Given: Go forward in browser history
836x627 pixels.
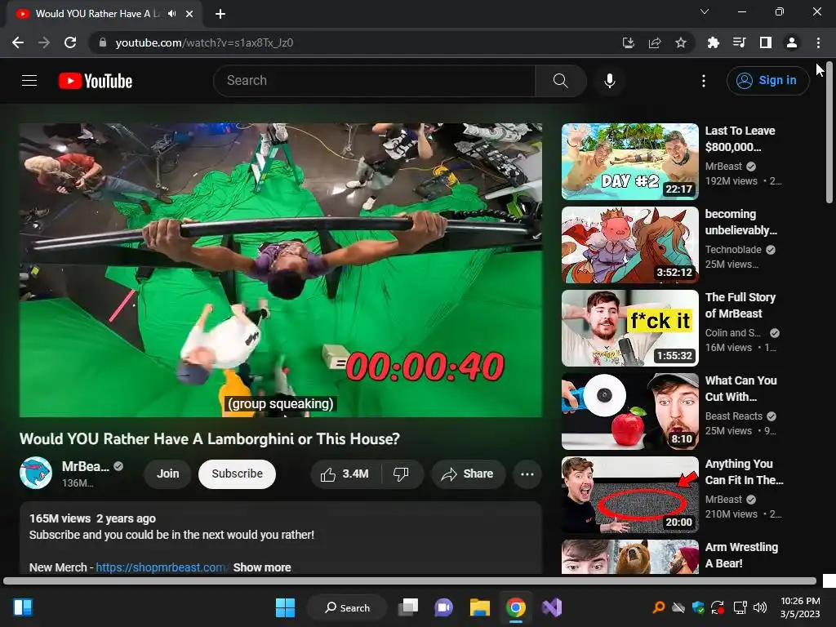Looking at the screenshot, I should pyautogui.click(x=44, y=42).
